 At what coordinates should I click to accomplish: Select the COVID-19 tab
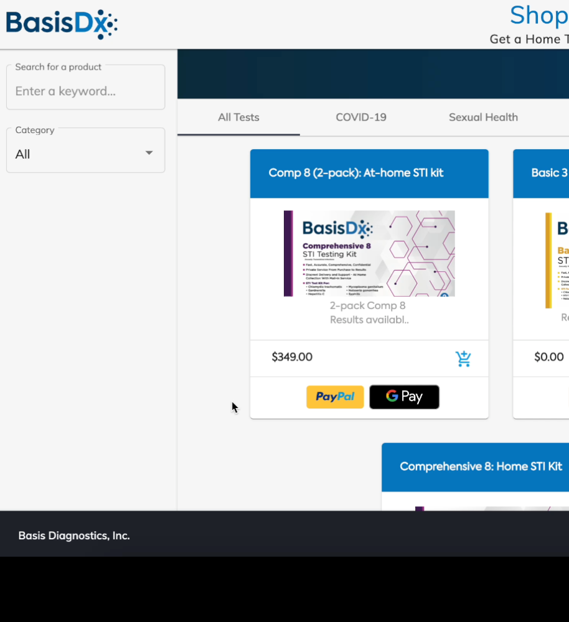(x=361, y=118)
